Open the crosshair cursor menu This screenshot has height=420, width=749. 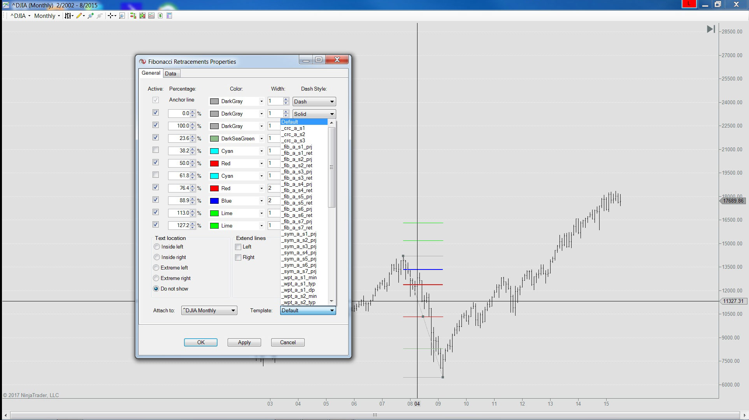[x=112, y=16]
